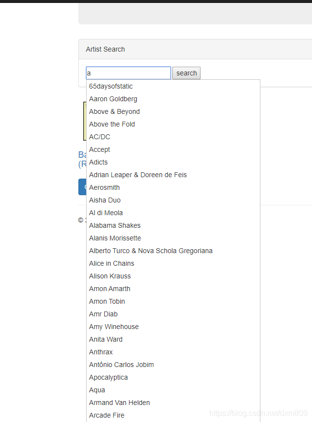This screenshot has height=422, width=312.
Task: Select Arcade Fire from suggestions
Action: point(173,415)
